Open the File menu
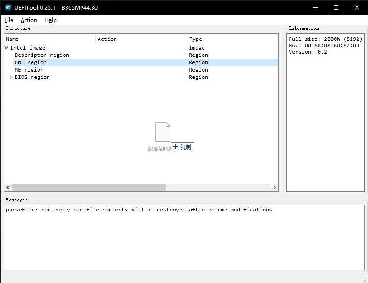 click(x=9, y=20)
